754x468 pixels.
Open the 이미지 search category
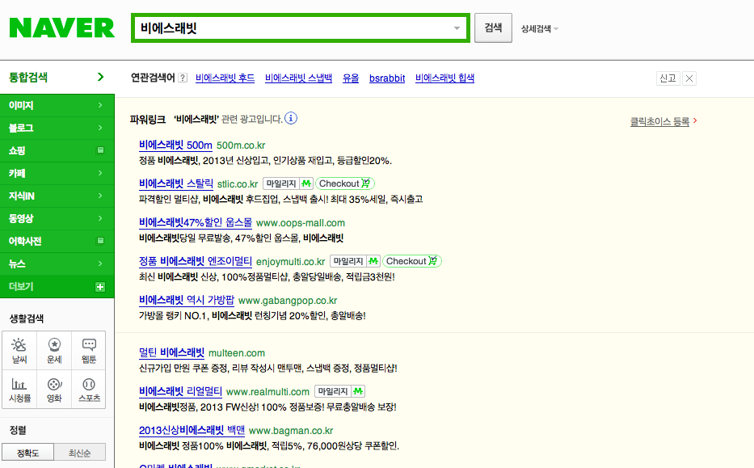pos(57,105)
